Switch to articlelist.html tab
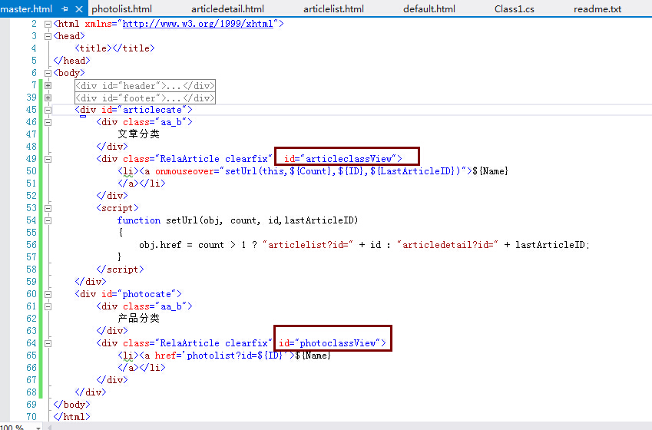 [333, 8]
